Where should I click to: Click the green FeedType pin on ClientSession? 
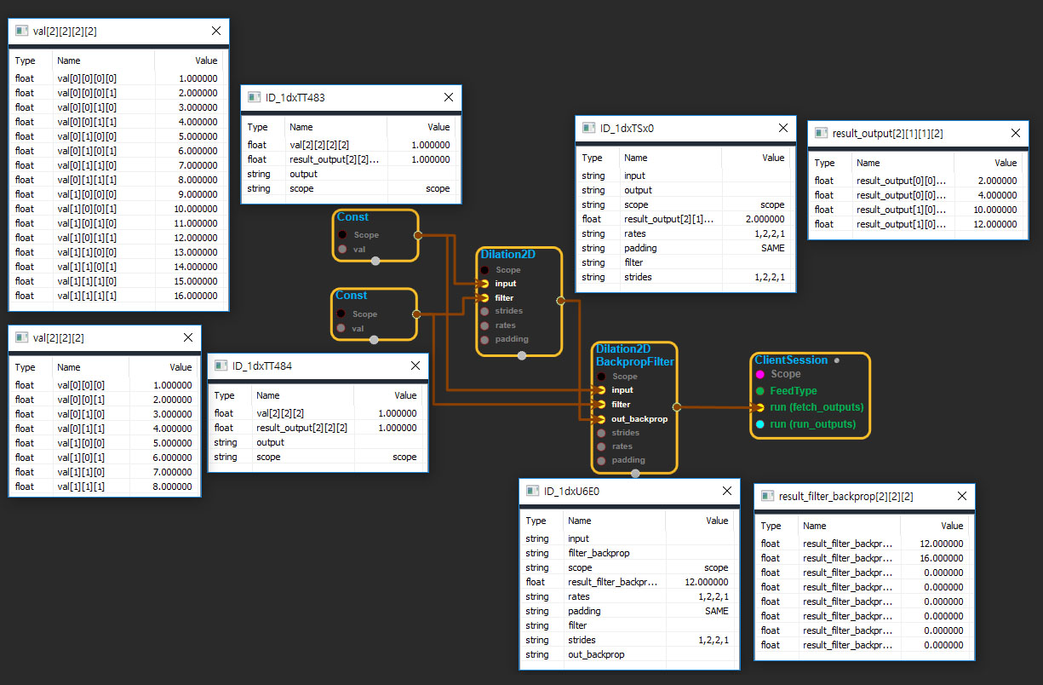point(759,391)
